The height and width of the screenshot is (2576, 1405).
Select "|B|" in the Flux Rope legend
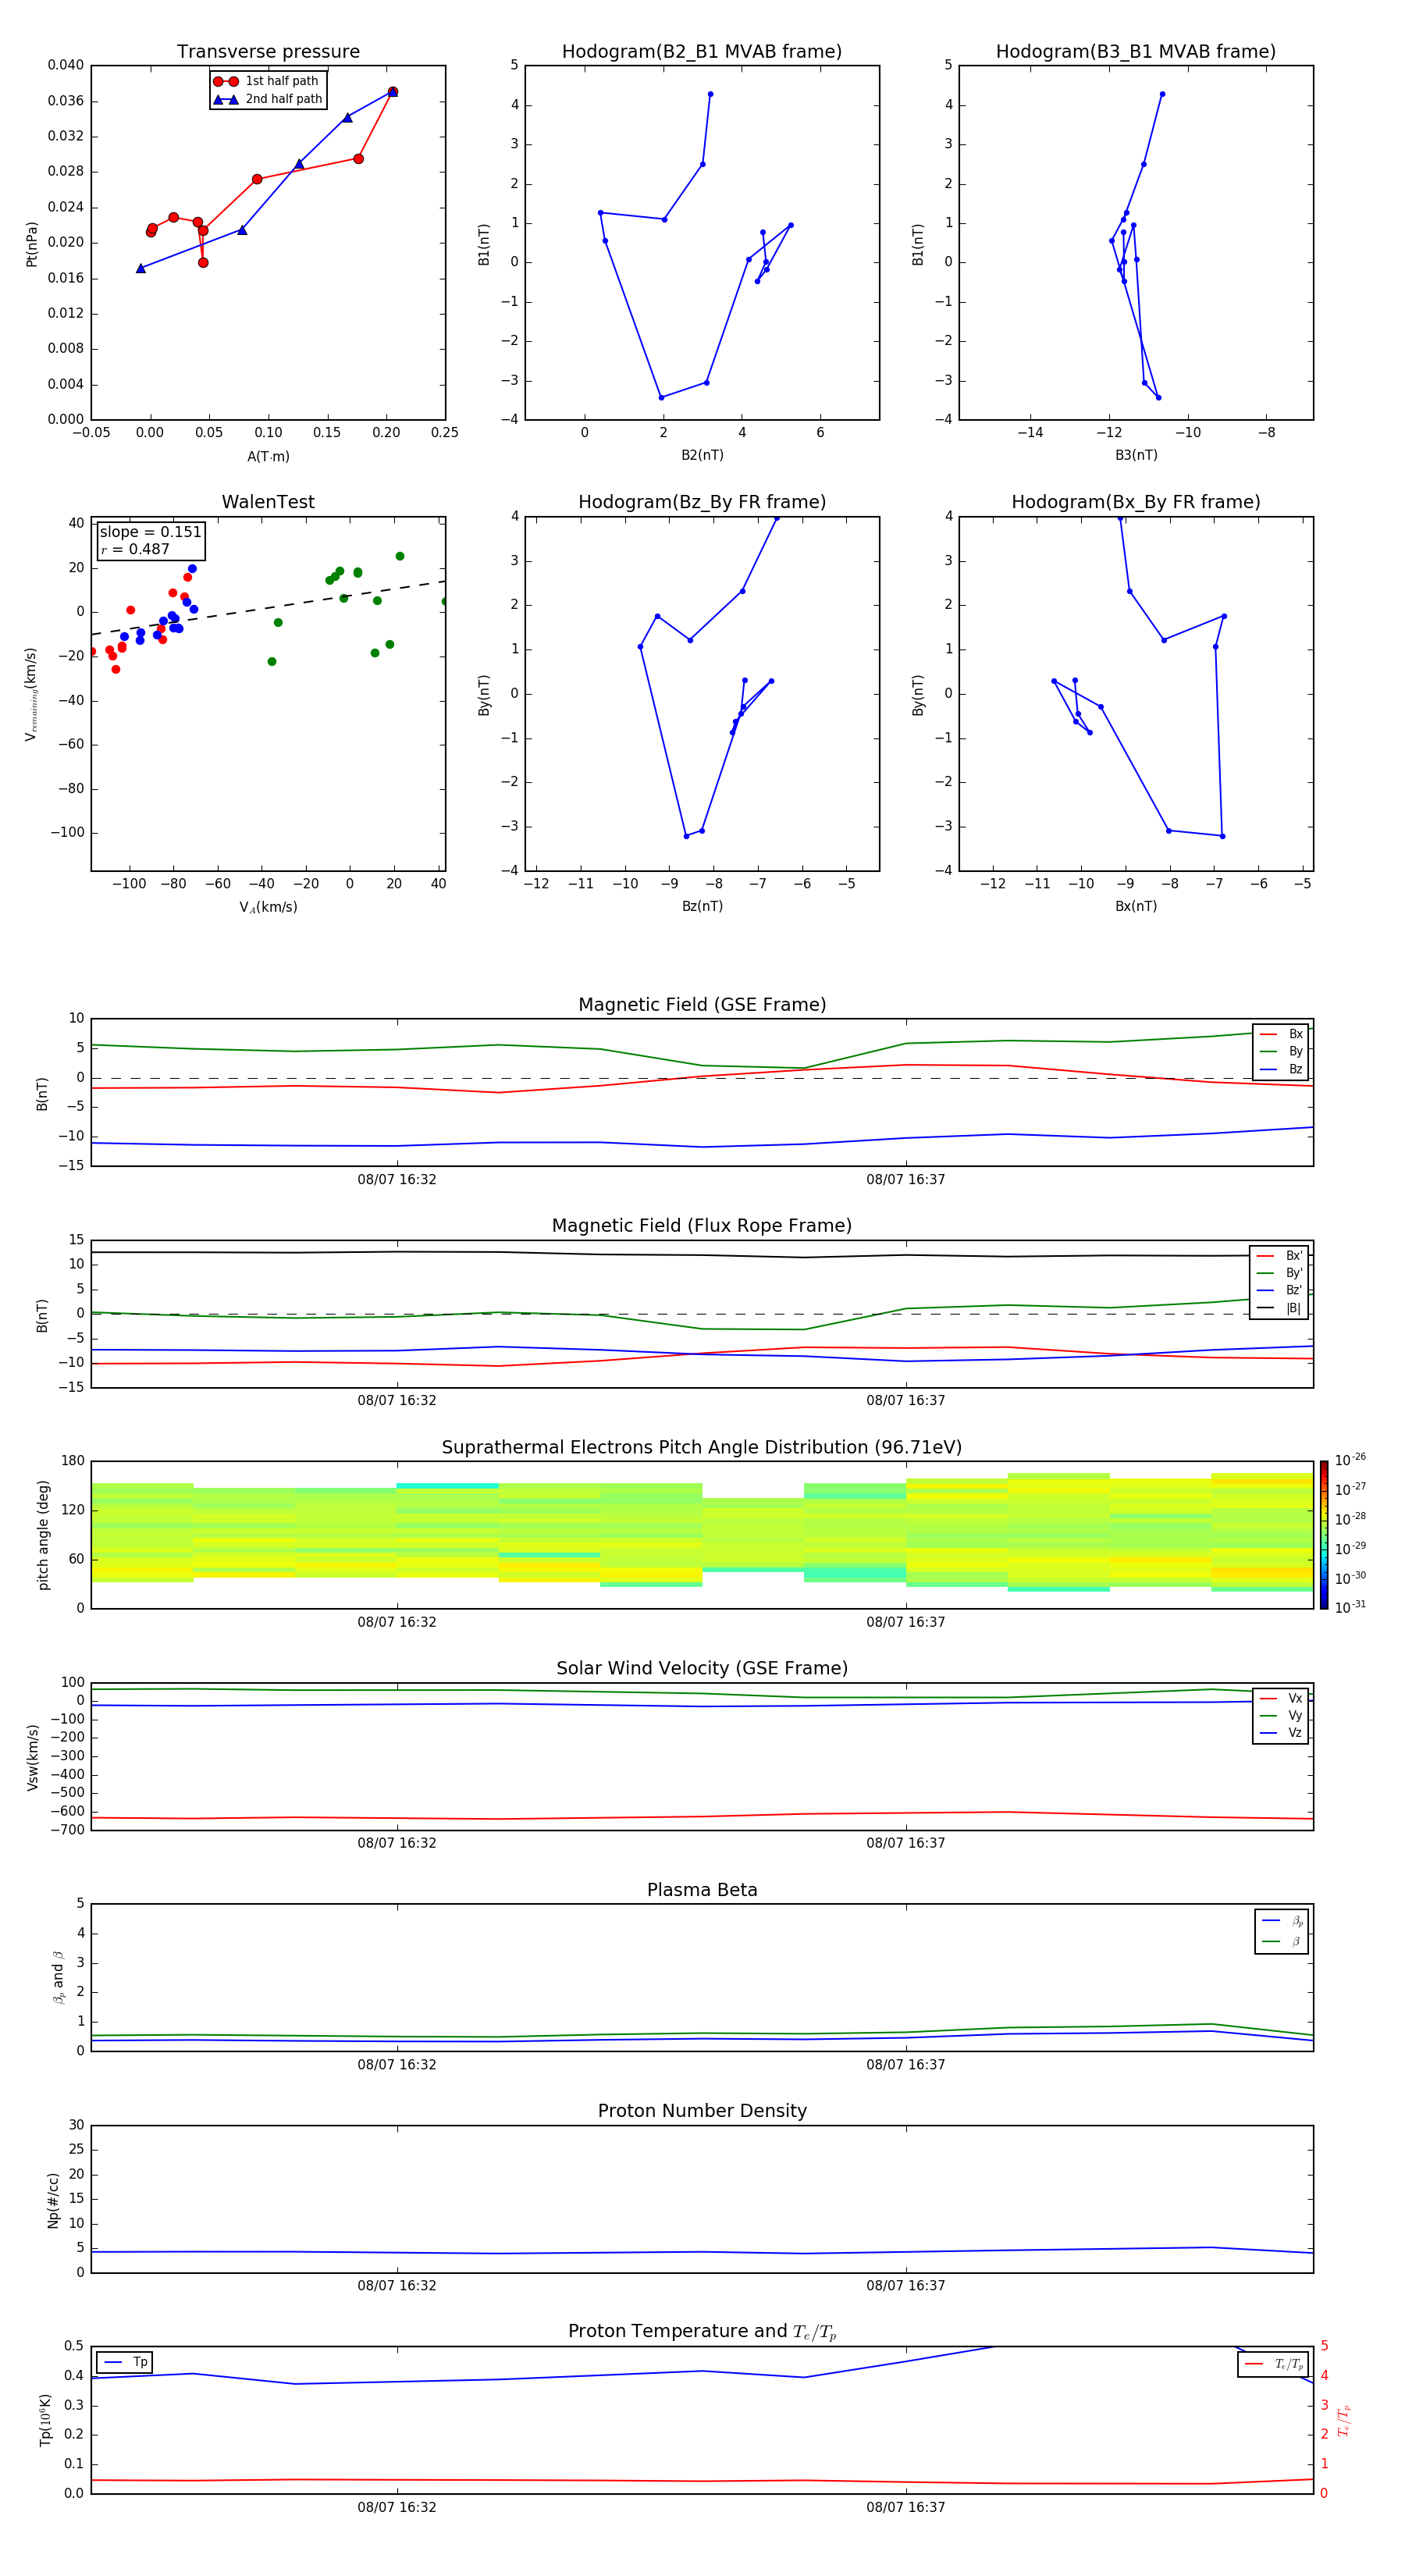pos(1293,1308)
